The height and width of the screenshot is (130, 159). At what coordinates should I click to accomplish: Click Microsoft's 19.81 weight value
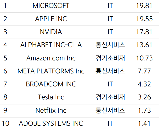pos(144,6)
